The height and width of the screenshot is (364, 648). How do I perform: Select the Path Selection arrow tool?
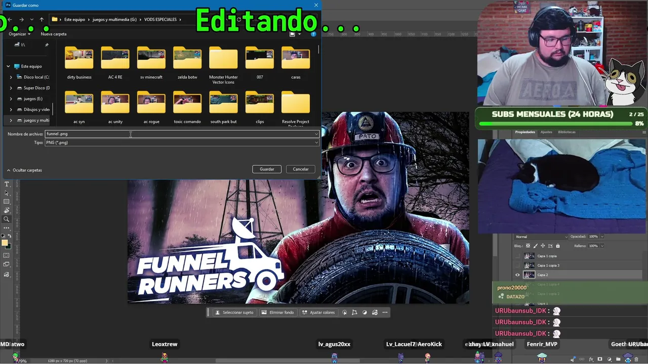7,193
